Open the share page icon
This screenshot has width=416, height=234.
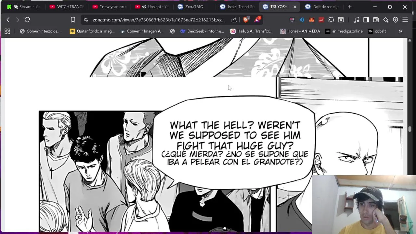click(234, 20)
